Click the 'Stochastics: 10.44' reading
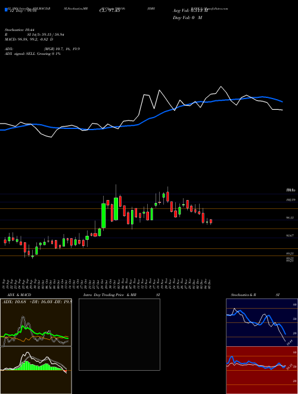Image resolution: width=298 pixels, height=394 pixels. (19, 30)
